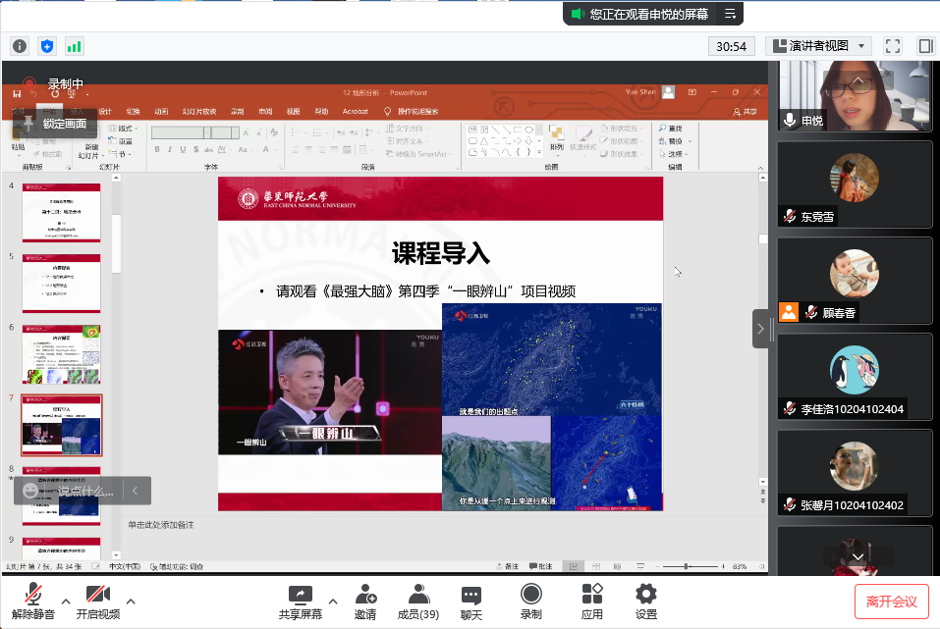This screenshot has height=629, width=940.
Task: Open the screen-share banner options menu icon
Action: [730, 14]
